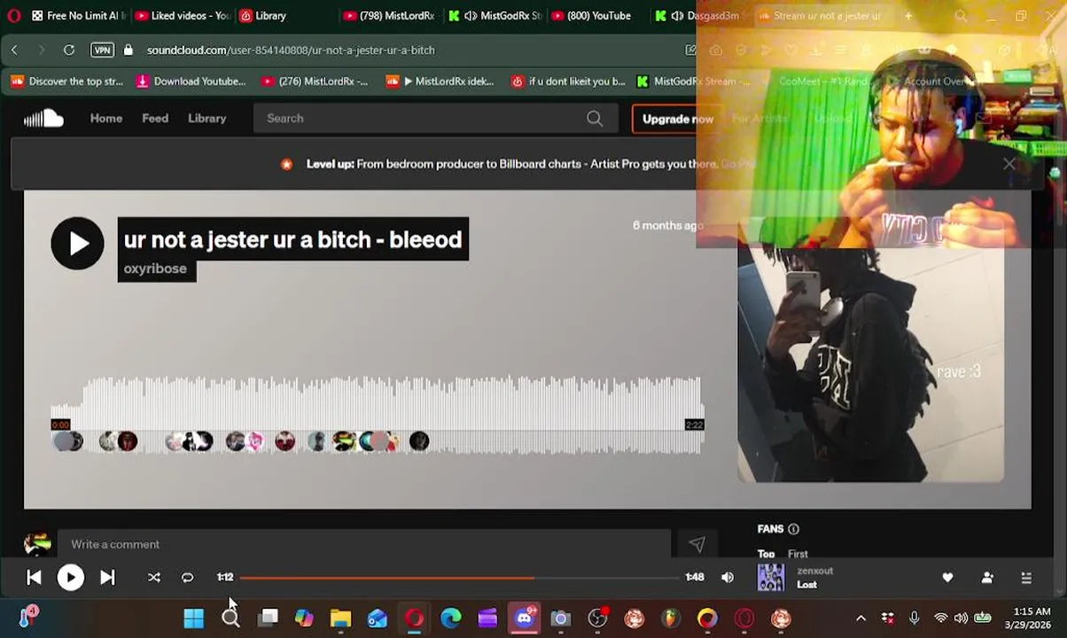Screen dimensions: 1067x638
Task: Open the oxyribose artist link
Action: (155, 268)
